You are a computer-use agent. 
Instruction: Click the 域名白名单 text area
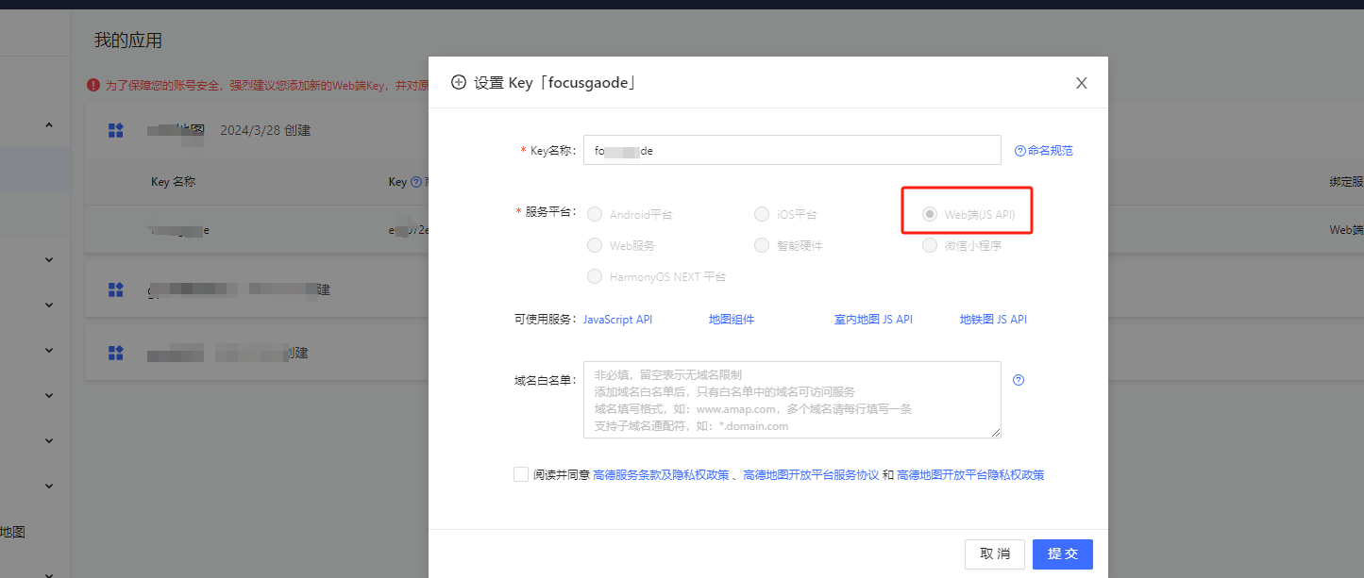click(x=792, y=400)
